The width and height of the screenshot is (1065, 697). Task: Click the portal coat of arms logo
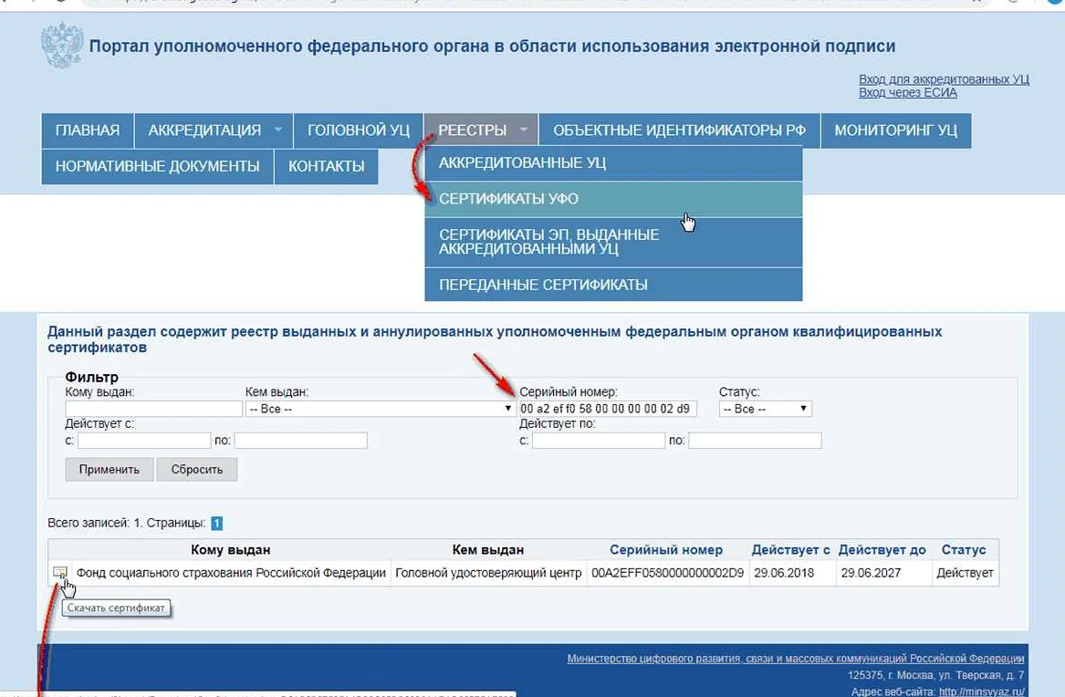click(x=62, y=45)
